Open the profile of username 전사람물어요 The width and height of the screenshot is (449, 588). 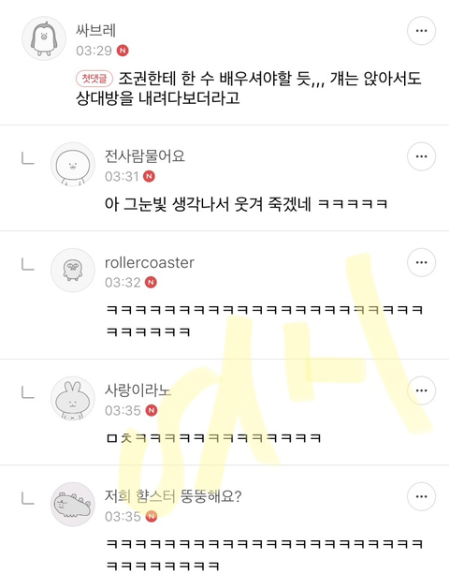point(145,156)
